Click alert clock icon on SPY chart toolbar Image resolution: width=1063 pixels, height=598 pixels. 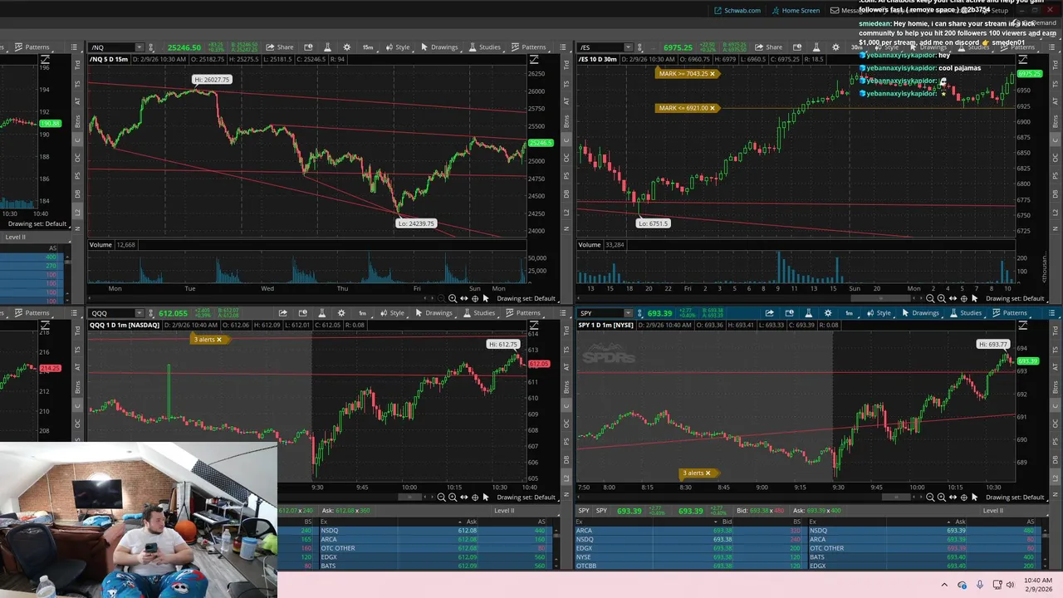[x=789, y=313]
